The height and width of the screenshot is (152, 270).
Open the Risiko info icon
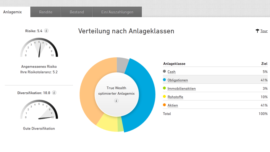click(x=46, y=31)
